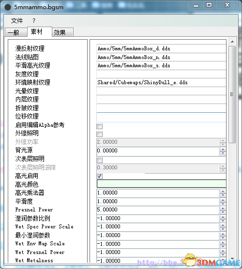Click the empty 折皱纹理 field
Viewport: 242px width, 269px height.
tap(161, 108)
